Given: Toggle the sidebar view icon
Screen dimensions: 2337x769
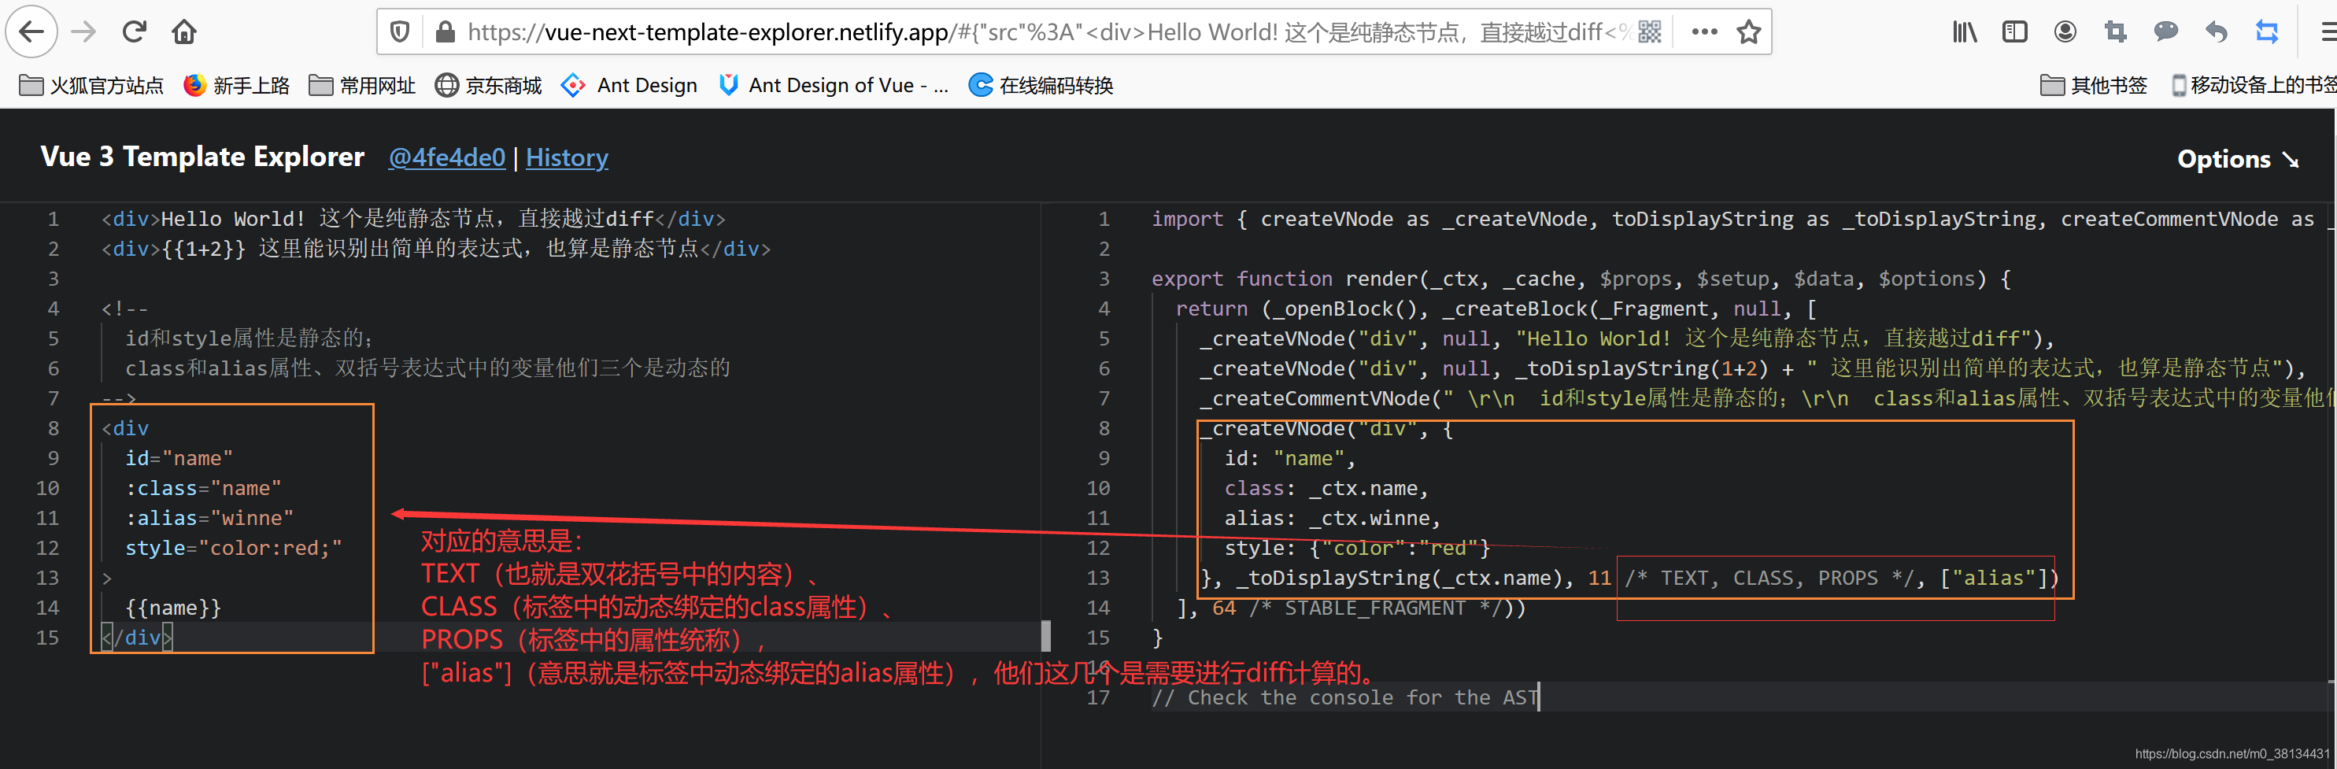Looking at the screenshot, I should 2014,32.
